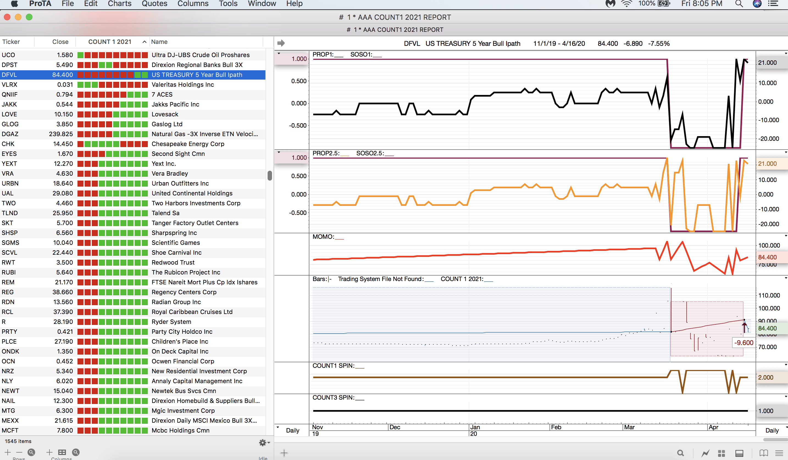The image size is (788, 460).
Task: Click the gray arrow beside chart title
Action: coord(281,43)
